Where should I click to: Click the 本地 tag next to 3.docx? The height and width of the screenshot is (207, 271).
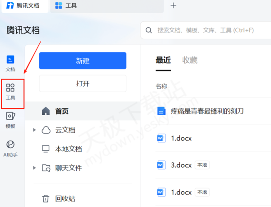202,165
